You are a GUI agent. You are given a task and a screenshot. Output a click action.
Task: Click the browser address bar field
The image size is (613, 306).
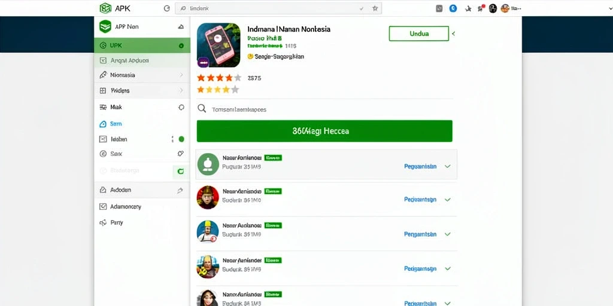[278, 8]
